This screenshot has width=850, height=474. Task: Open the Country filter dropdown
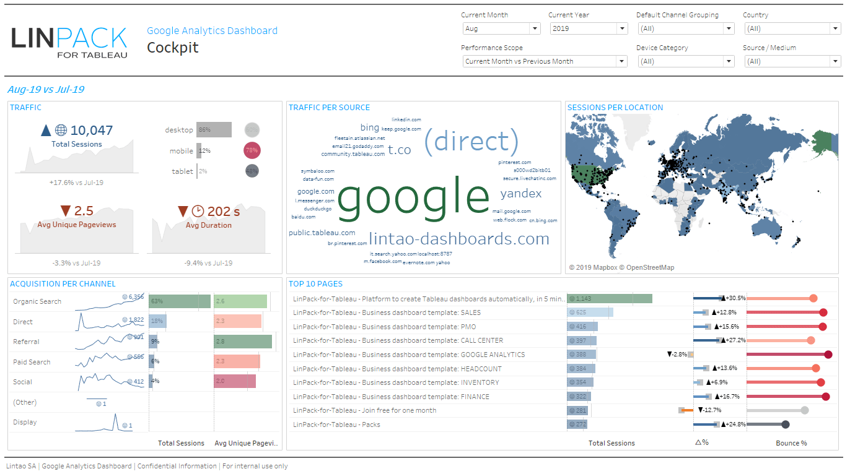[x=792, y=28]
